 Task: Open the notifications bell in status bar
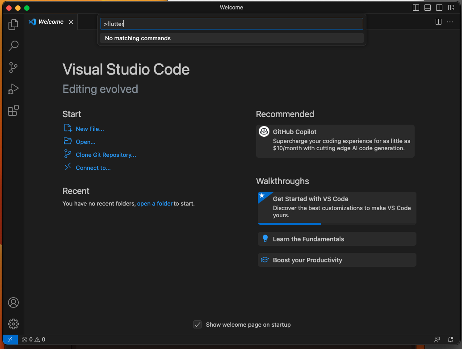(450, 340)
